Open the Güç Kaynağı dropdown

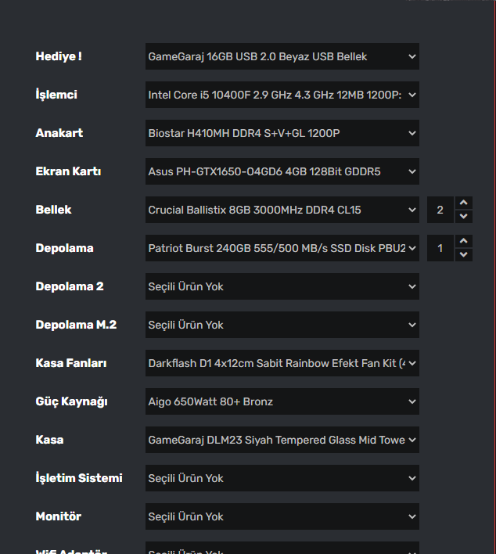(x=282, y=401)
